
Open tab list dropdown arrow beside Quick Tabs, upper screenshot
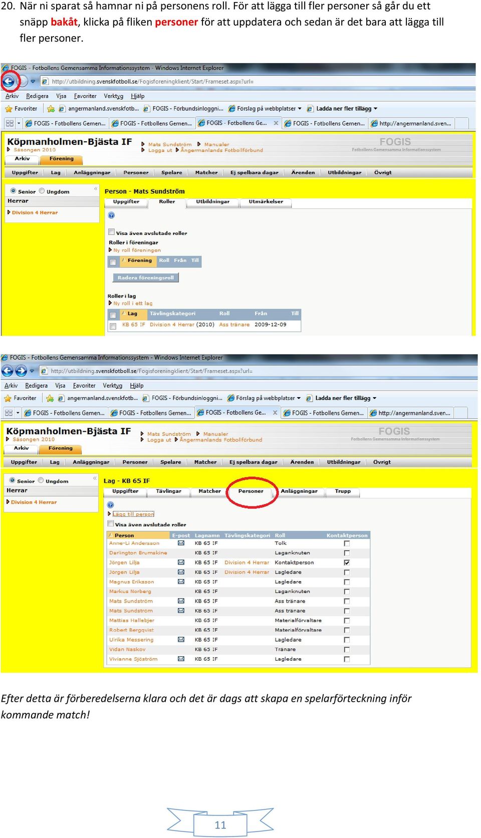point(19,123)
